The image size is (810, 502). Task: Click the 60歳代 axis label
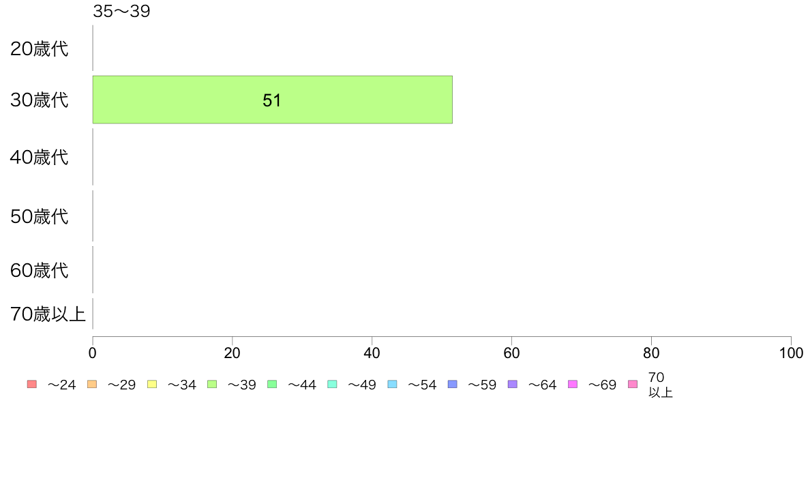pos(40,270)
